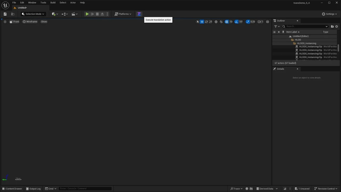This screenshot has width=341, height=192.
Task: Click the Save current level icon
Action: pyautogui.click(x=5, y=14)
